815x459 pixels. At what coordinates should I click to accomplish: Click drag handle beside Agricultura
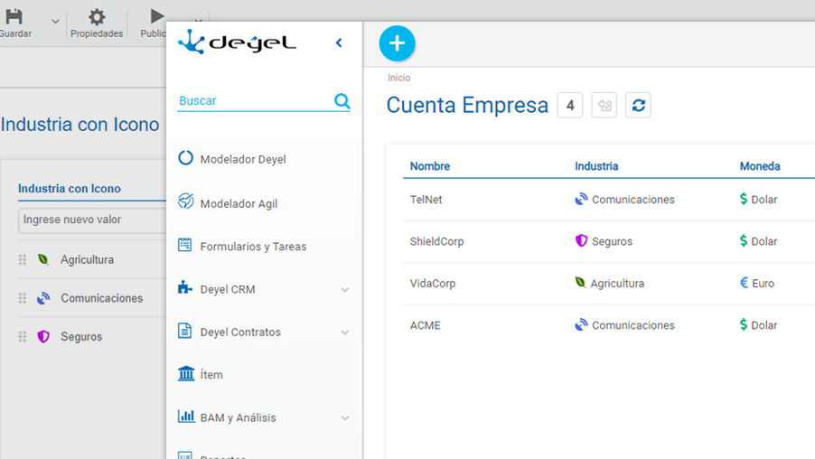[x=23, y=259]
